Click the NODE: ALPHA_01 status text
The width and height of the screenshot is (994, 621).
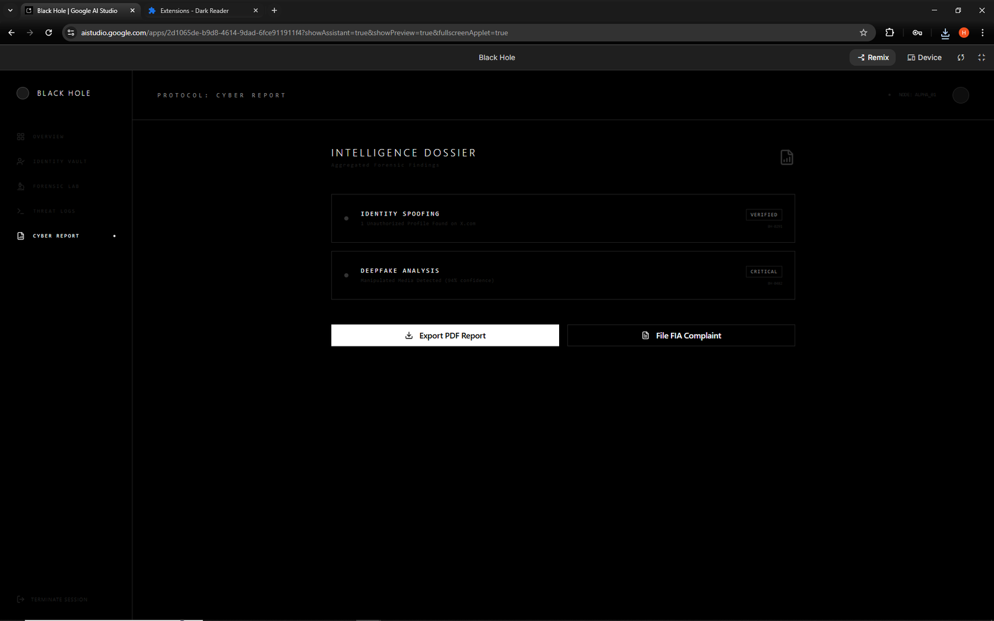coord(917,95)
